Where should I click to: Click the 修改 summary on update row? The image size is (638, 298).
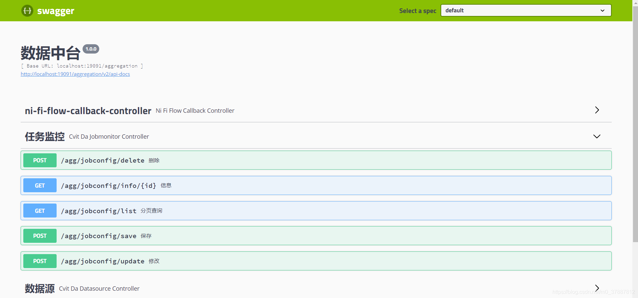pyautogui.click(x=154, y=261)
